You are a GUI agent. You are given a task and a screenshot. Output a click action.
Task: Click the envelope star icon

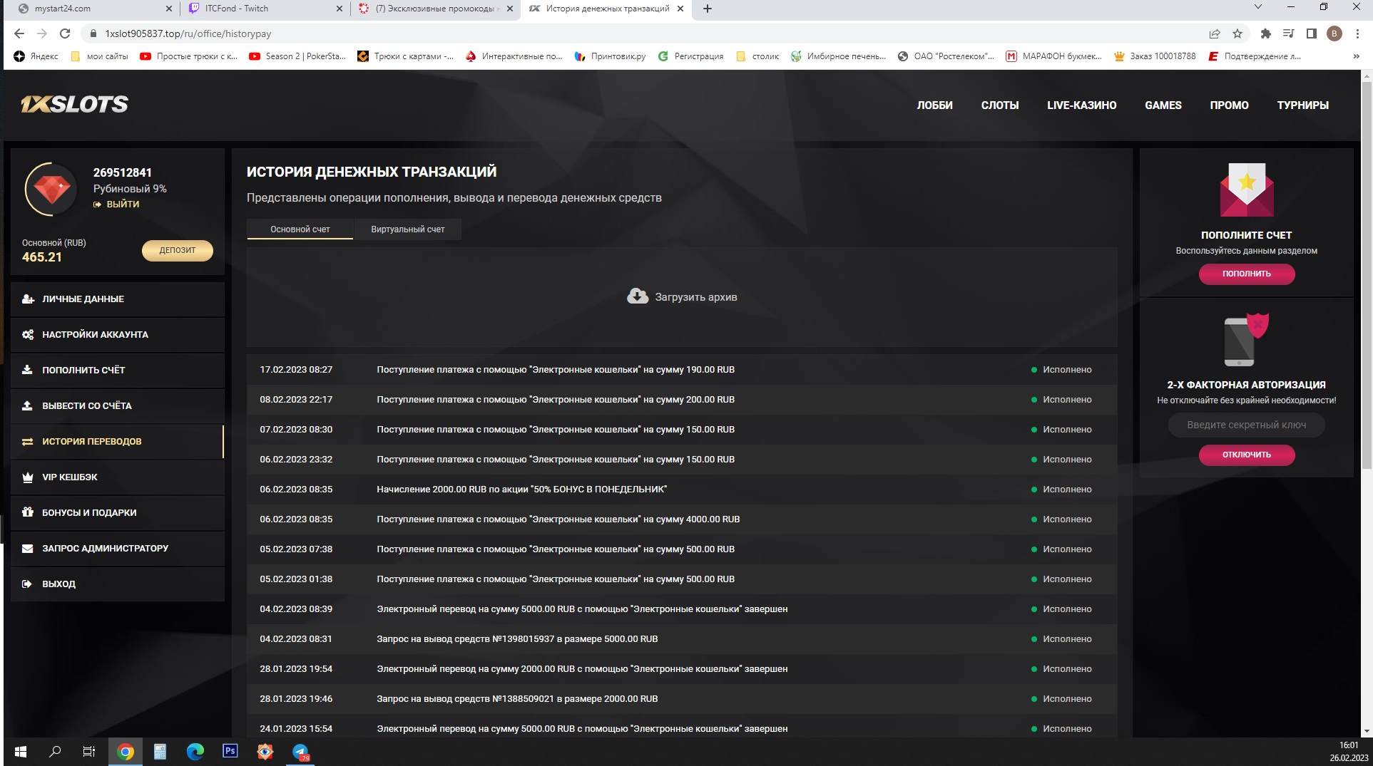[1246, 190]
